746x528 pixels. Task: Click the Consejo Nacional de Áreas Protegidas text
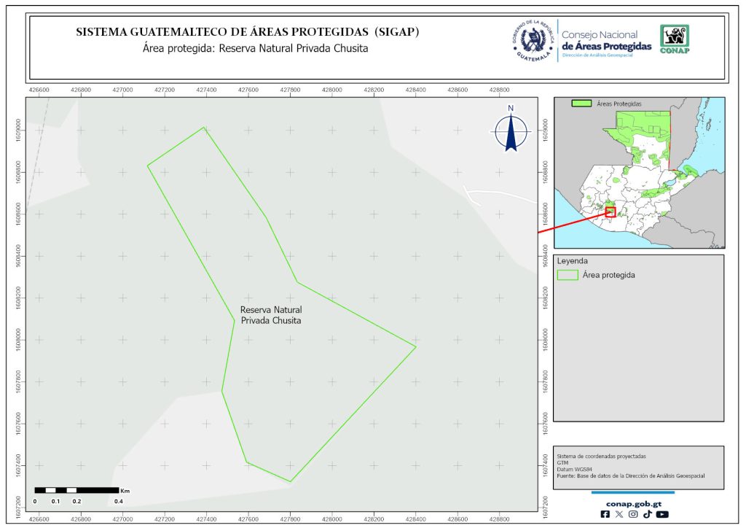[x=606, y=41]
